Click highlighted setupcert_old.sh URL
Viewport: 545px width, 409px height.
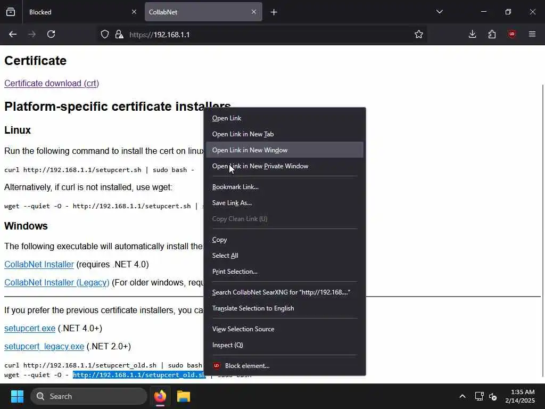pyautogui.click(x=139, y=374)
